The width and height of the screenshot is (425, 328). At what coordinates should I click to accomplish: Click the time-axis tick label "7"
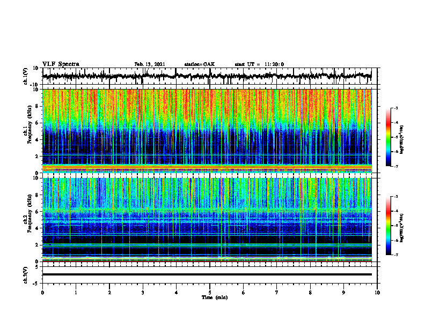(x=277, y=293)
